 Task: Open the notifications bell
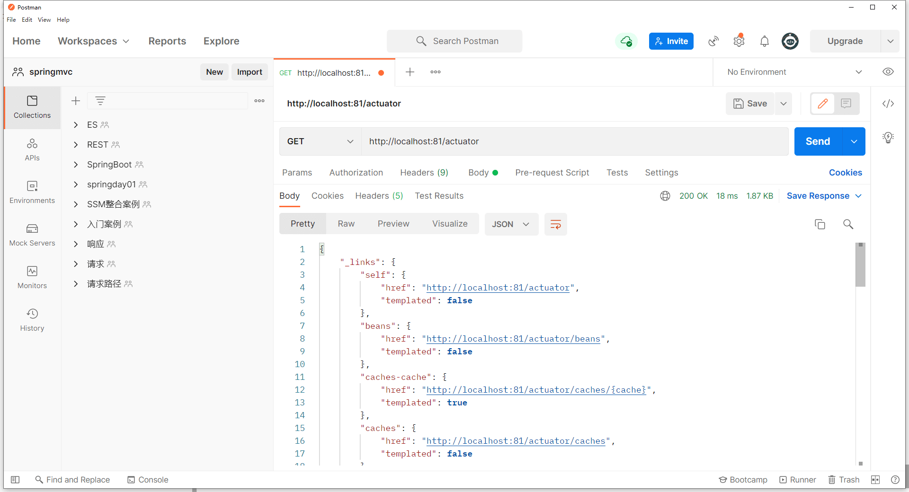pos(764,41)
